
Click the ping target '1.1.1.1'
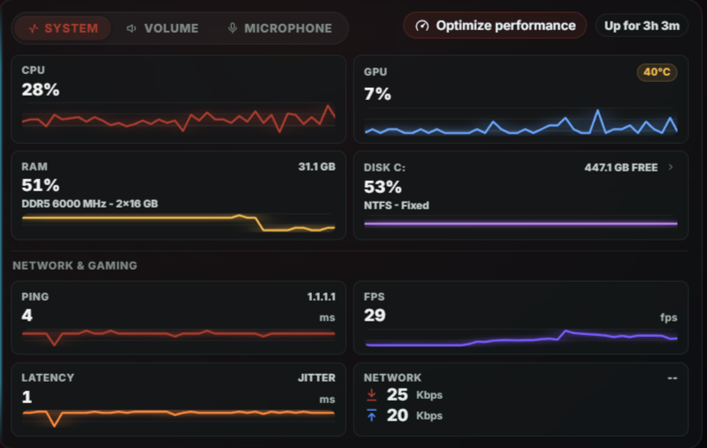pos(321,296)
